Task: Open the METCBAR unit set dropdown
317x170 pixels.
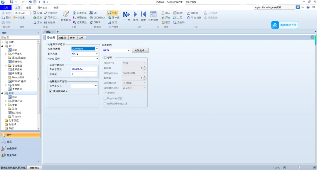Action: click(x=29, y=13)
